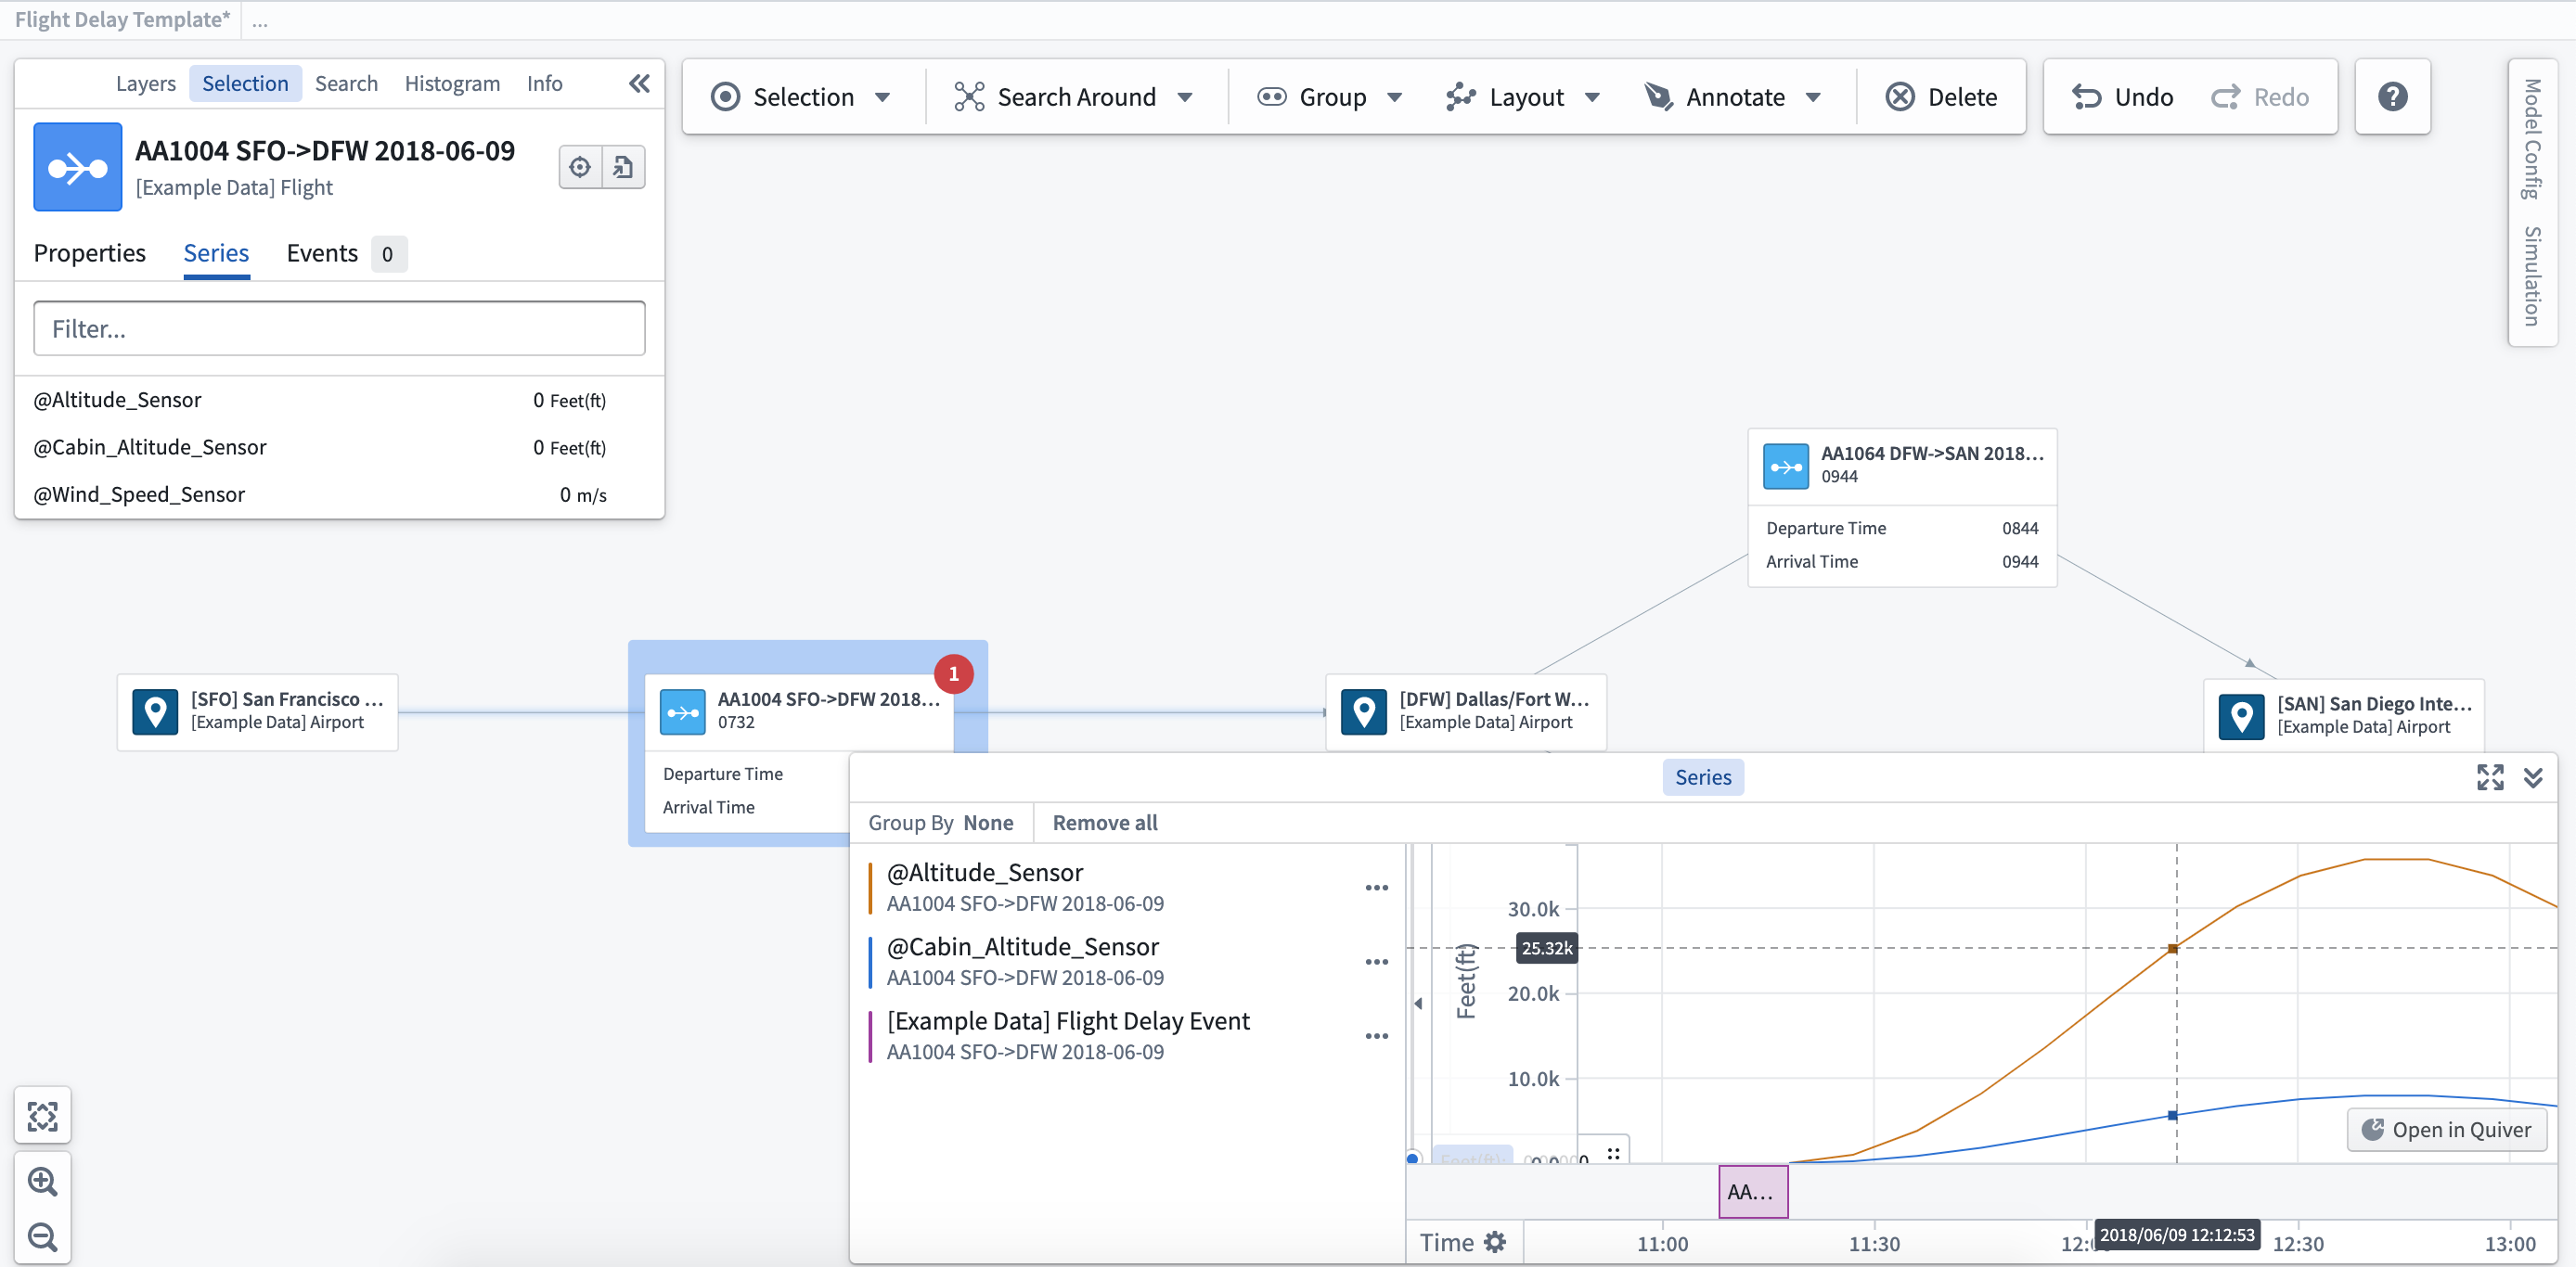The height and width of the screenshot is (1267, 2576).
Task: Open options for Flight Delay Event series
Action: point(1377,1035)
